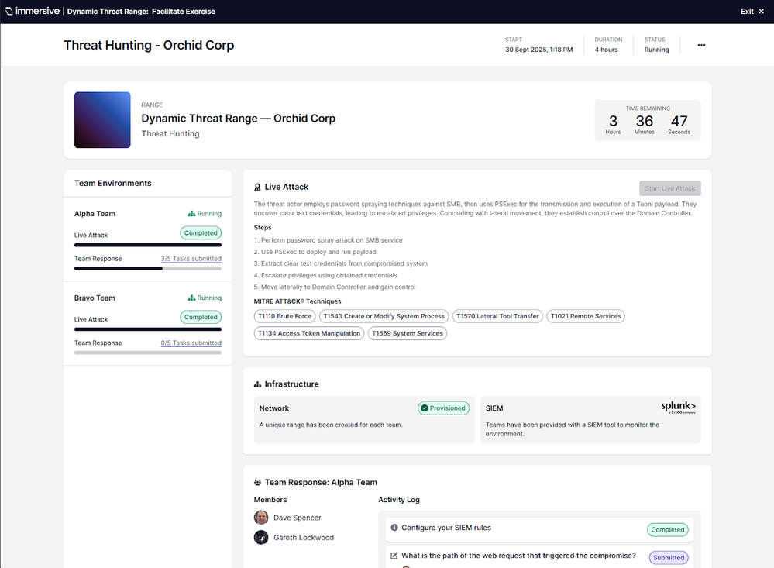Click Dave Spencer's avatar
The image size is (774, 568).
261,518
